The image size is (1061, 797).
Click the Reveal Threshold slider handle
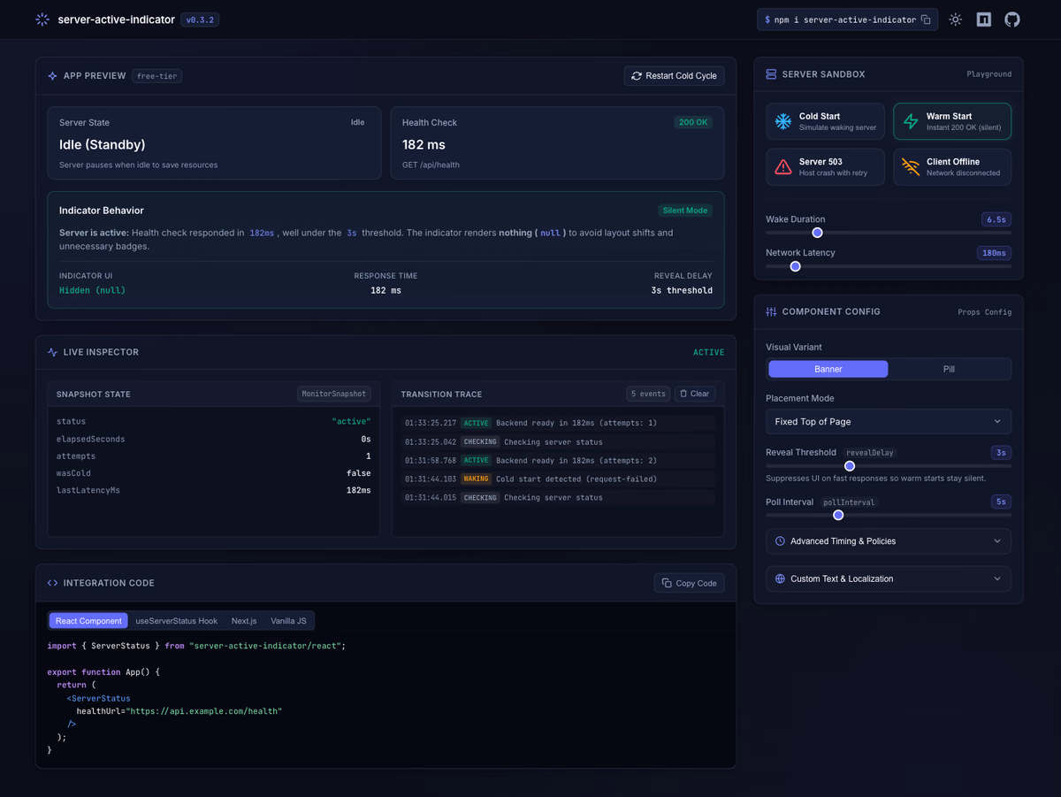(850, 465)
